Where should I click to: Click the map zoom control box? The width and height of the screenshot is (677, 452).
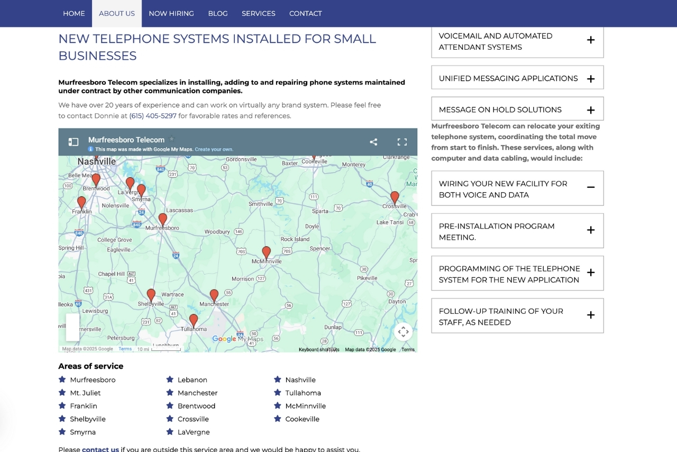click(x=72, y=327)
